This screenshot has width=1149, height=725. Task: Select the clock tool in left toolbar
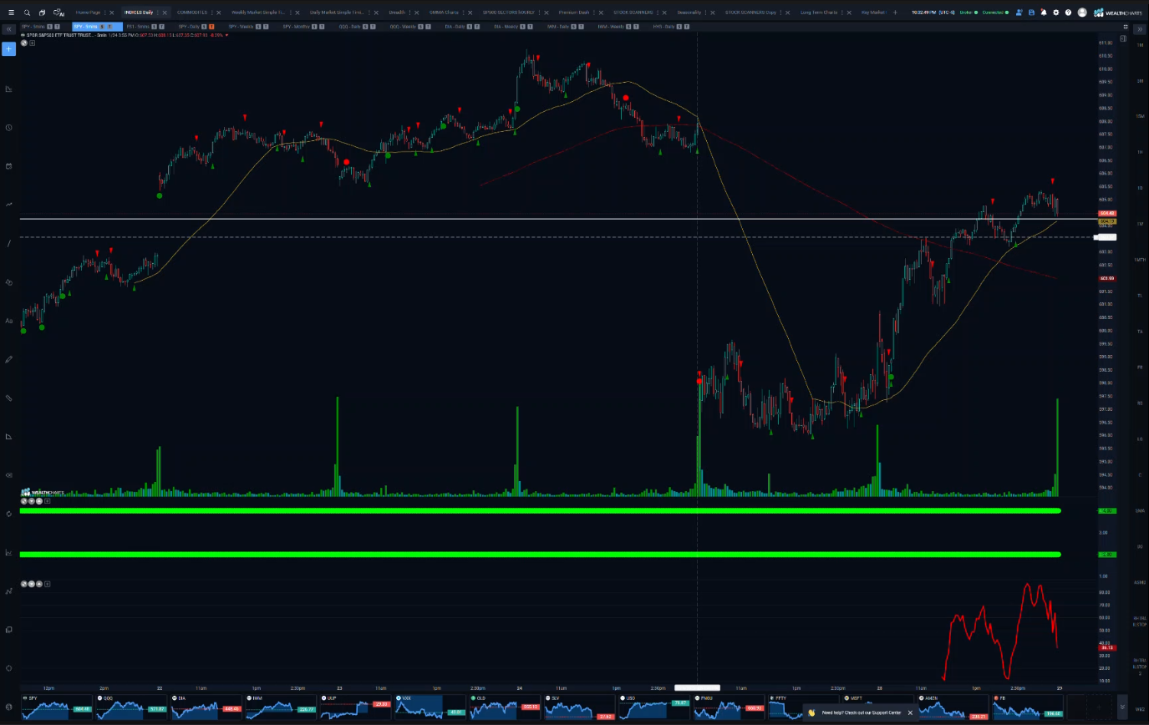click(x=8, y=128)
